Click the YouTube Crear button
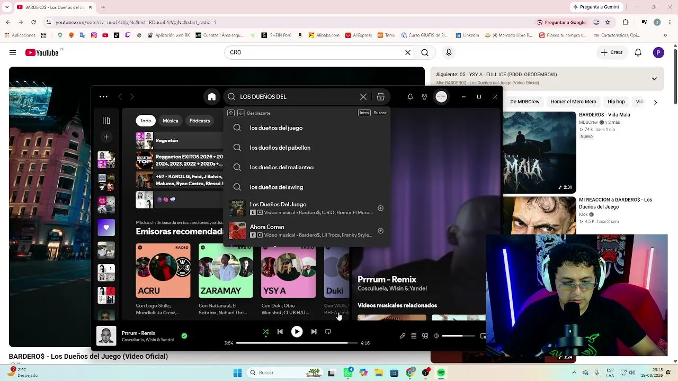Viewport: 678px width, 381px height. 611,52
